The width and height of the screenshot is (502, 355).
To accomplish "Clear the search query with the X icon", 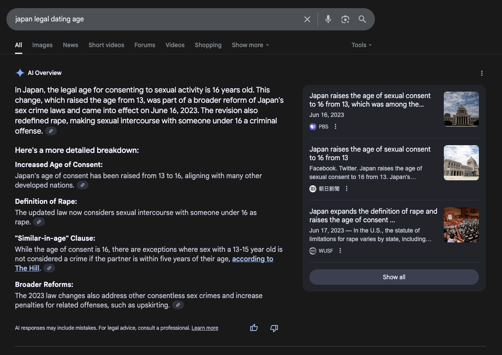I will (307, 19).
